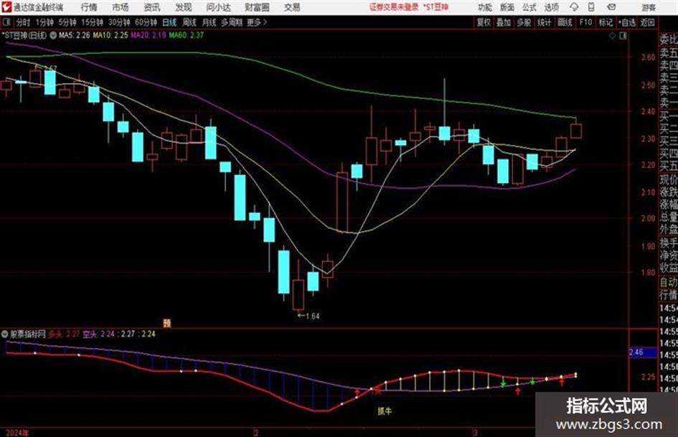Select the 多周期 tab
The height and width of the screenshot is (437, 678).
click(231, 22)
